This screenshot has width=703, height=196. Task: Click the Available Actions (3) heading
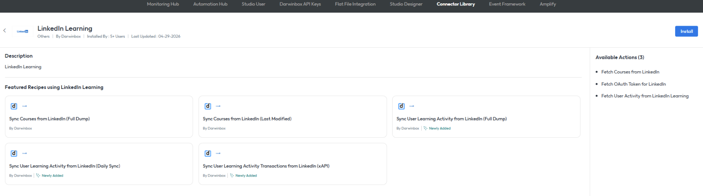(620, 57)
